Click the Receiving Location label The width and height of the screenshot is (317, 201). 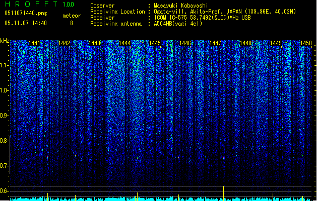pos(117,12)
